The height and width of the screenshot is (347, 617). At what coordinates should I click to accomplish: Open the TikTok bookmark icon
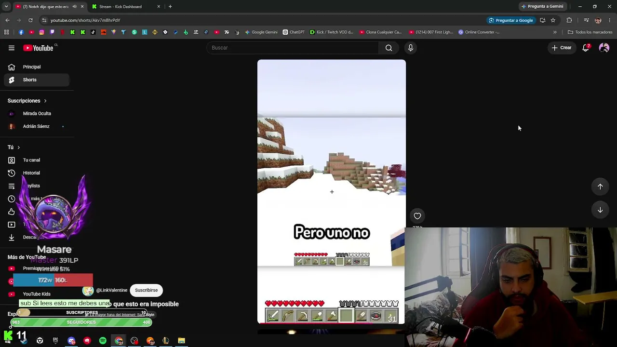93,32
